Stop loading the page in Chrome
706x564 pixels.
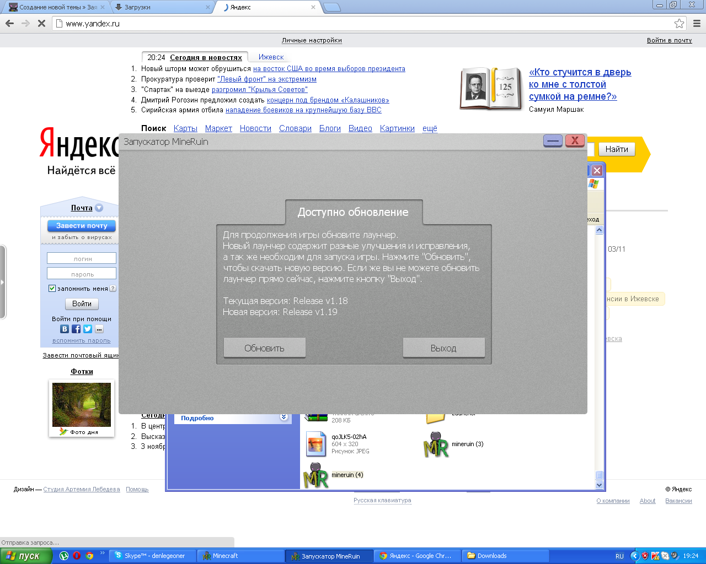[x=41, y=23]
